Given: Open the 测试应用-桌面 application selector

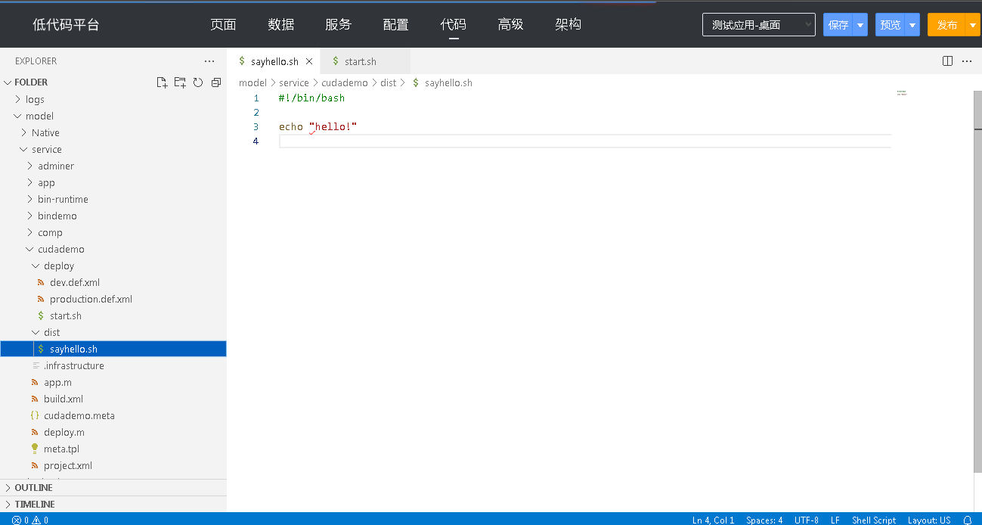Looking at the screenshot, I should click(x=759, y=25).
